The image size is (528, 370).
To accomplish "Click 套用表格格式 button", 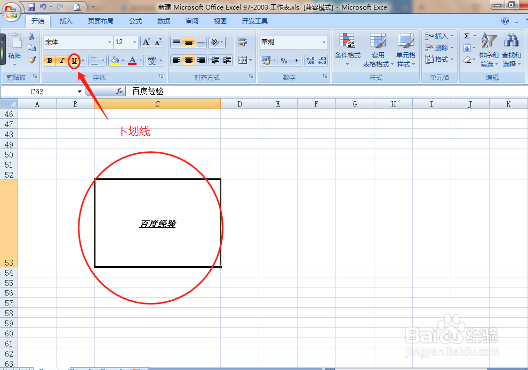I will [x=378, y=50].
